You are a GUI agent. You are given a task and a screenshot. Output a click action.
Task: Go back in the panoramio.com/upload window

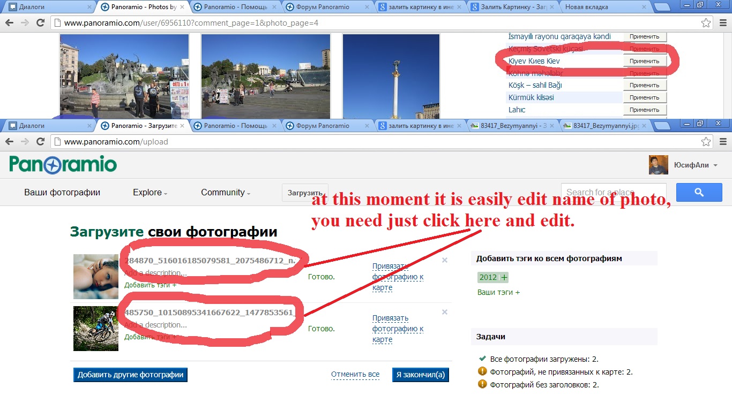(10, 142)
